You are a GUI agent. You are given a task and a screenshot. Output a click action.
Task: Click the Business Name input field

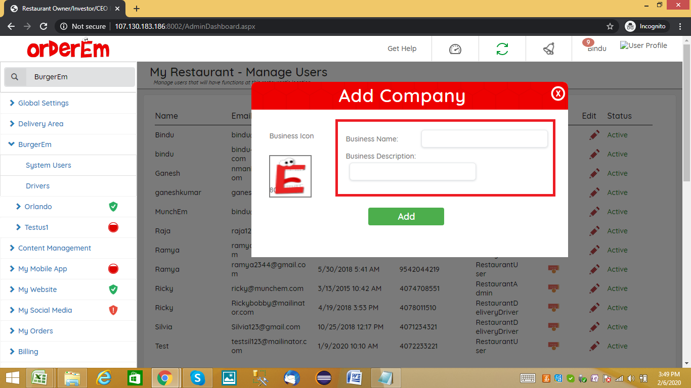click(484, 139)
